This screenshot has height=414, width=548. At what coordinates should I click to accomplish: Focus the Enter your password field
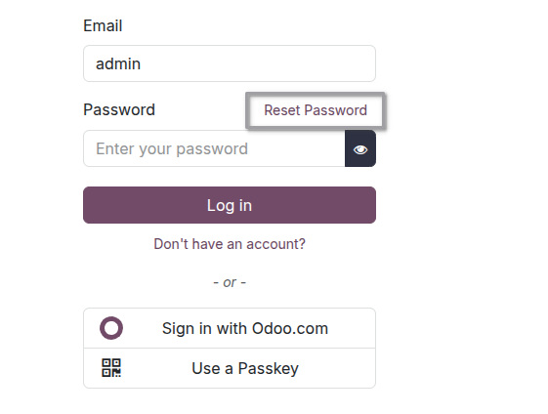[214, 148]
